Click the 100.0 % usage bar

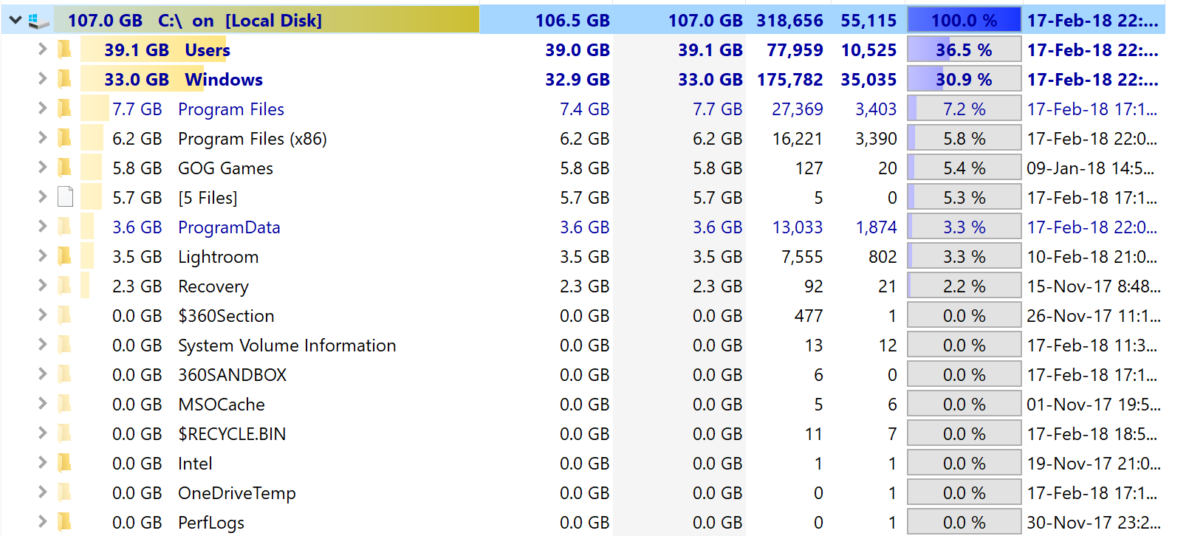click(964, 21)
